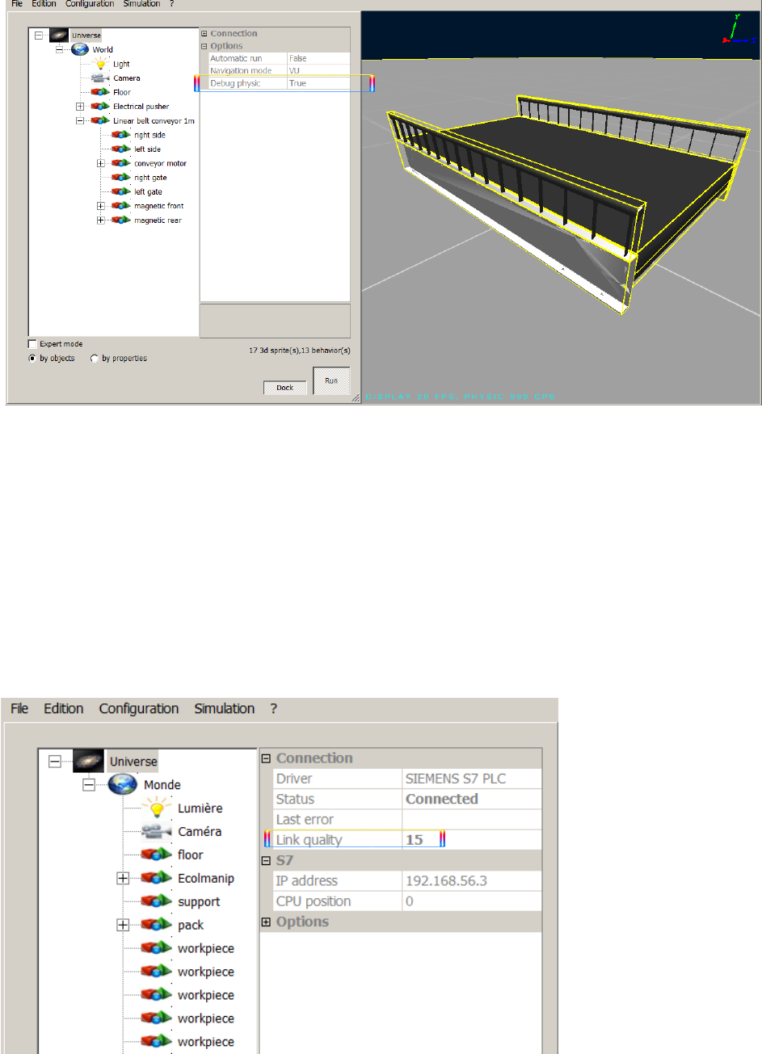Click the magnetic rear object icon
The image size is (762, 1054).
click(121, 220)
